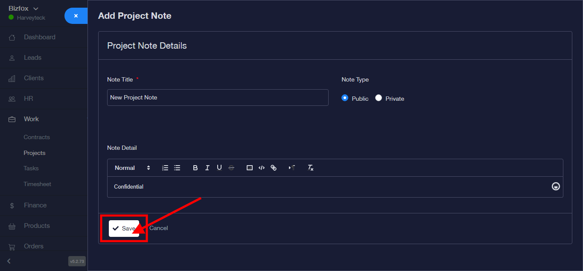Insert a code block in note
The height and width of the screenshot is (271, 583).
point(262,168)
